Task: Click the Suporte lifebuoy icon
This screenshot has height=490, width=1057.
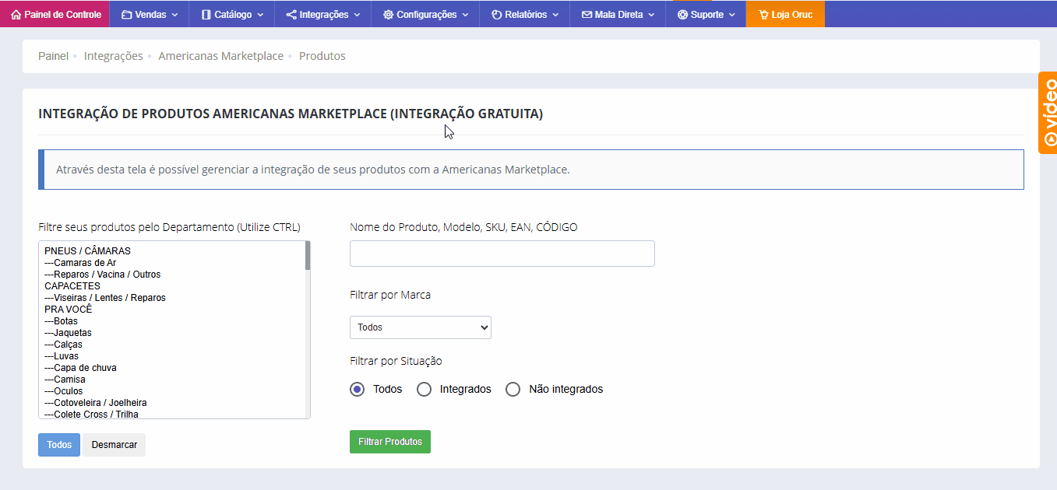Action: click(x=682, y=15)
